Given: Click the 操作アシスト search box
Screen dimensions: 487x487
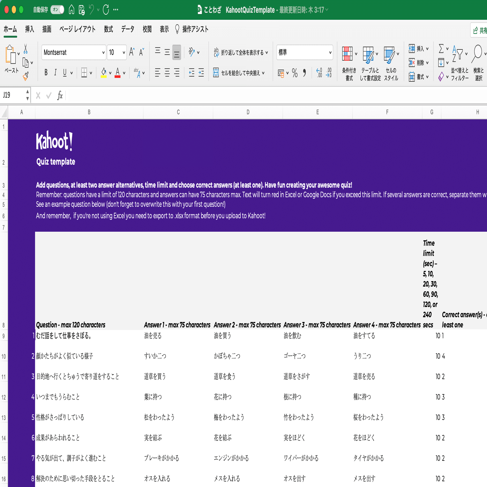Looking at the screenshot, I should click(x=192, y=29).
